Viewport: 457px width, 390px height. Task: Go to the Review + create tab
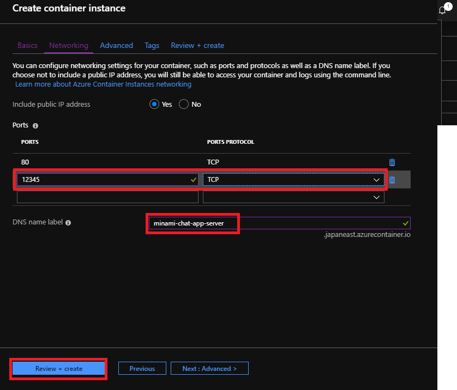[197, 46]
